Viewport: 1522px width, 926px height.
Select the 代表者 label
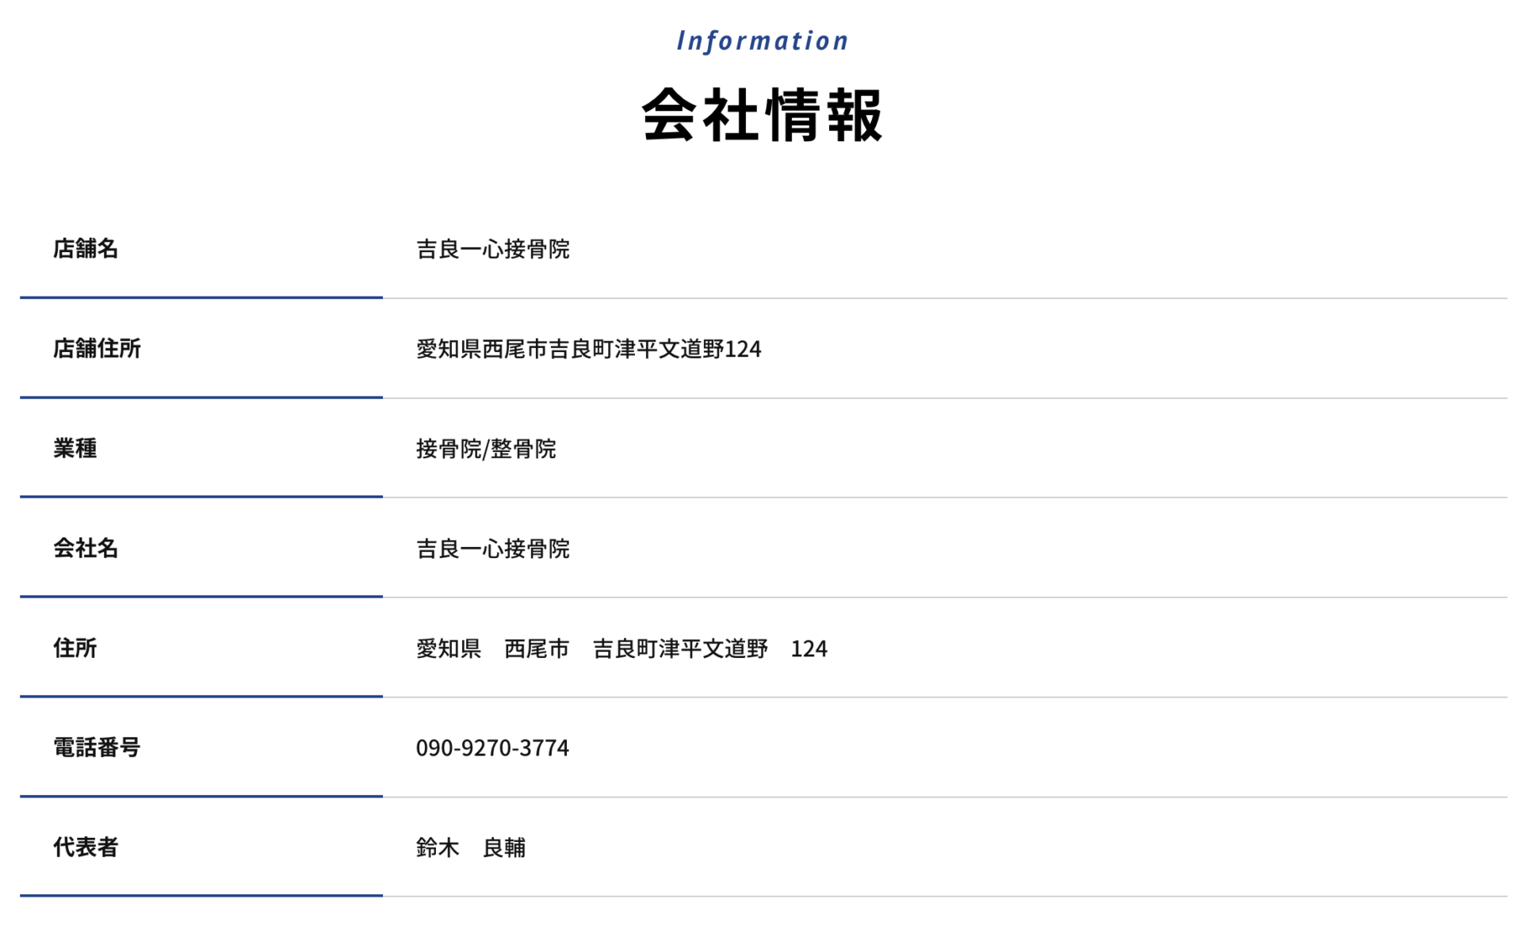86,848
